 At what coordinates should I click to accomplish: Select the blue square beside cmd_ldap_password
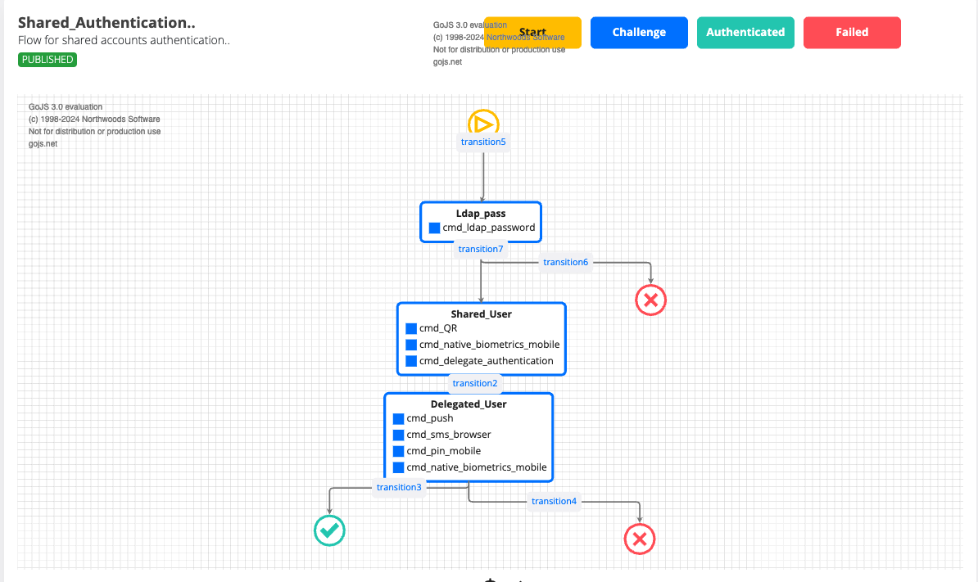[434, 228]
